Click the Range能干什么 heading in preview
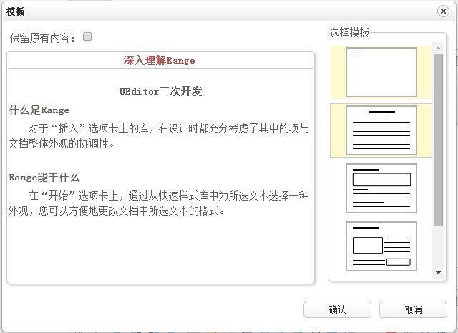Image resolution: width=458 pixels, height=333 pixels. pos(44,177)
